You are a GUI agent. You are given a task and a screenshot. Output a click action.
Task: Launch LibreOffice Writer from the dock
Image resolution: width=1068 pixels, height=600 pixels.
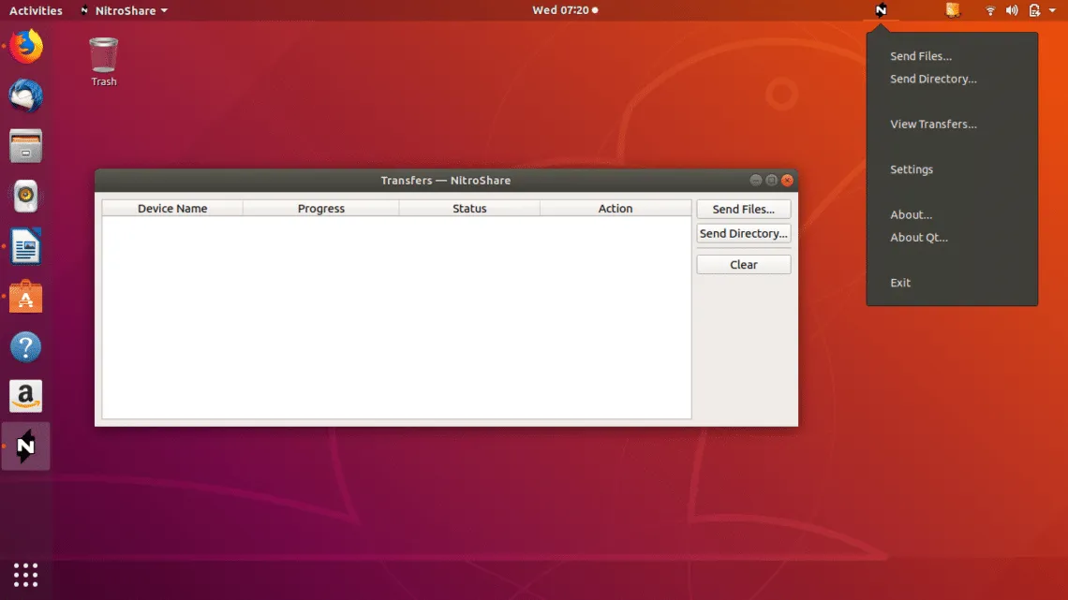point(26,247)
